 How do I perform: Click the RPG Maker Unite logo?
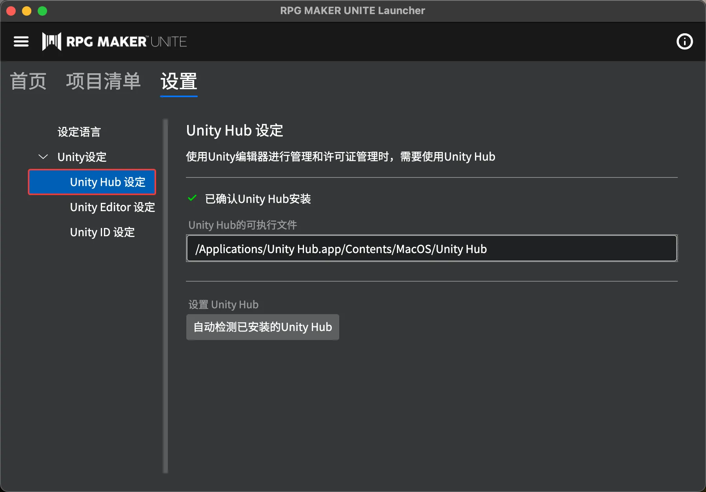coord(114,42)
